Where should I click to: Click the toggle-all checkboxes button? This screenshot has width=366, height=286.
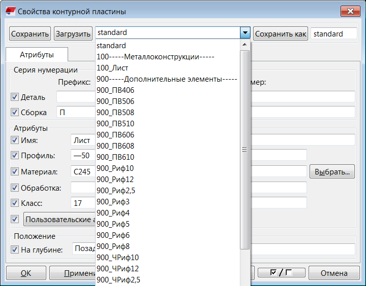pyautogui.click(x=281, y=273)
